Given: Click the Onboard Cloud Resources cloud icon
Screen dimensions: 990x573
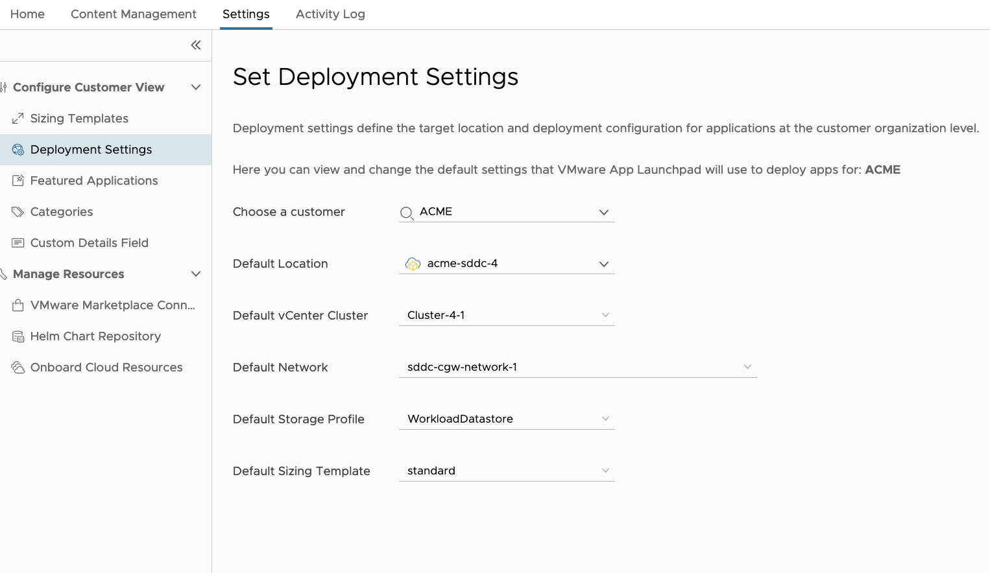Looking at the screenshot, I should pos(18,368).
